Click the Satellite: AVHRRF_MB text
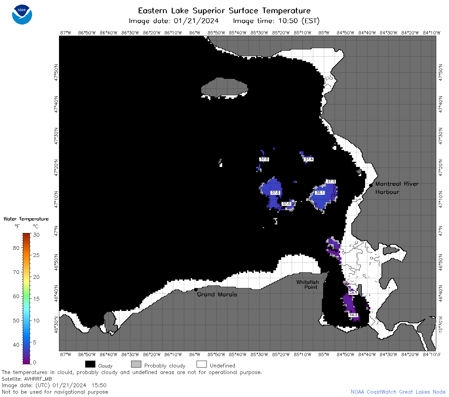Viewport: 449px width, 397px height. 27,379
